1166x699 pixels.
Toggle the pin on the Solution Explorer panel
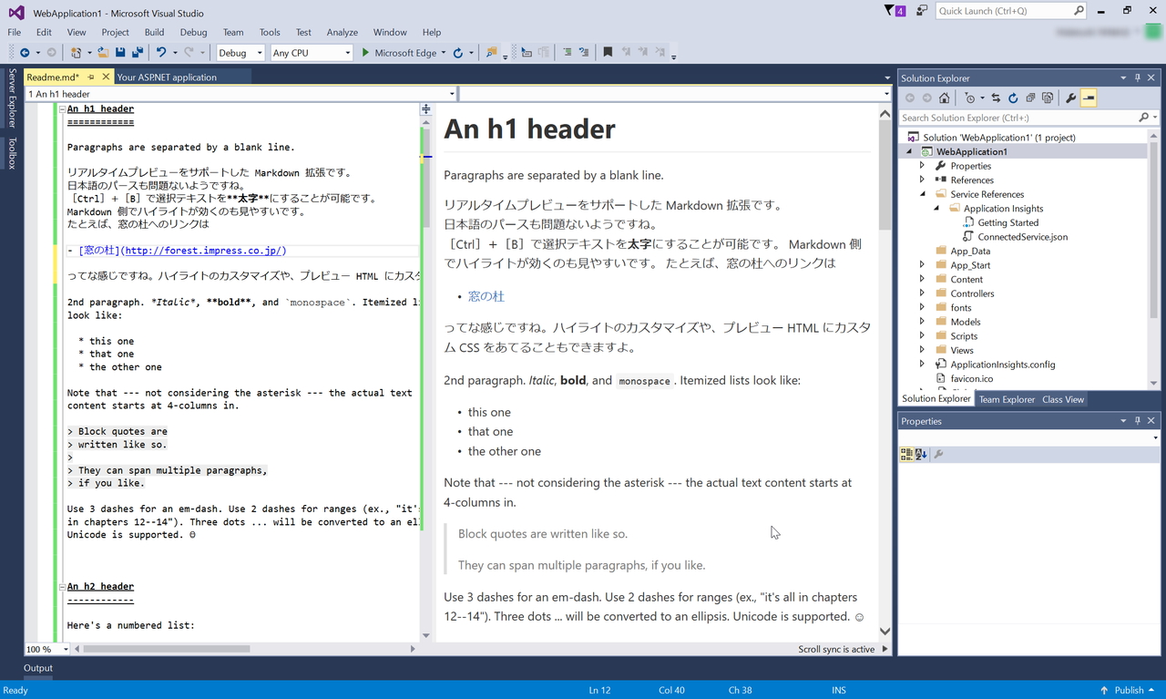pos(1137,77)
